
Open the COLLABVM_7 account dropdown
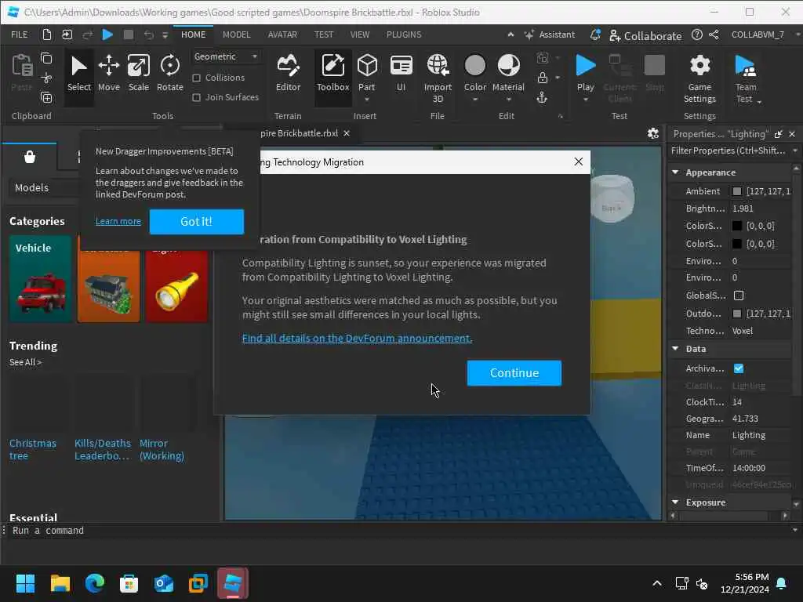764,34
